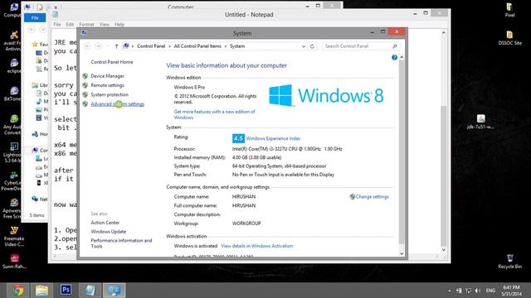Click the Back arrow in System window
Viewport: 531px width, 298px height.
point(87,46)
